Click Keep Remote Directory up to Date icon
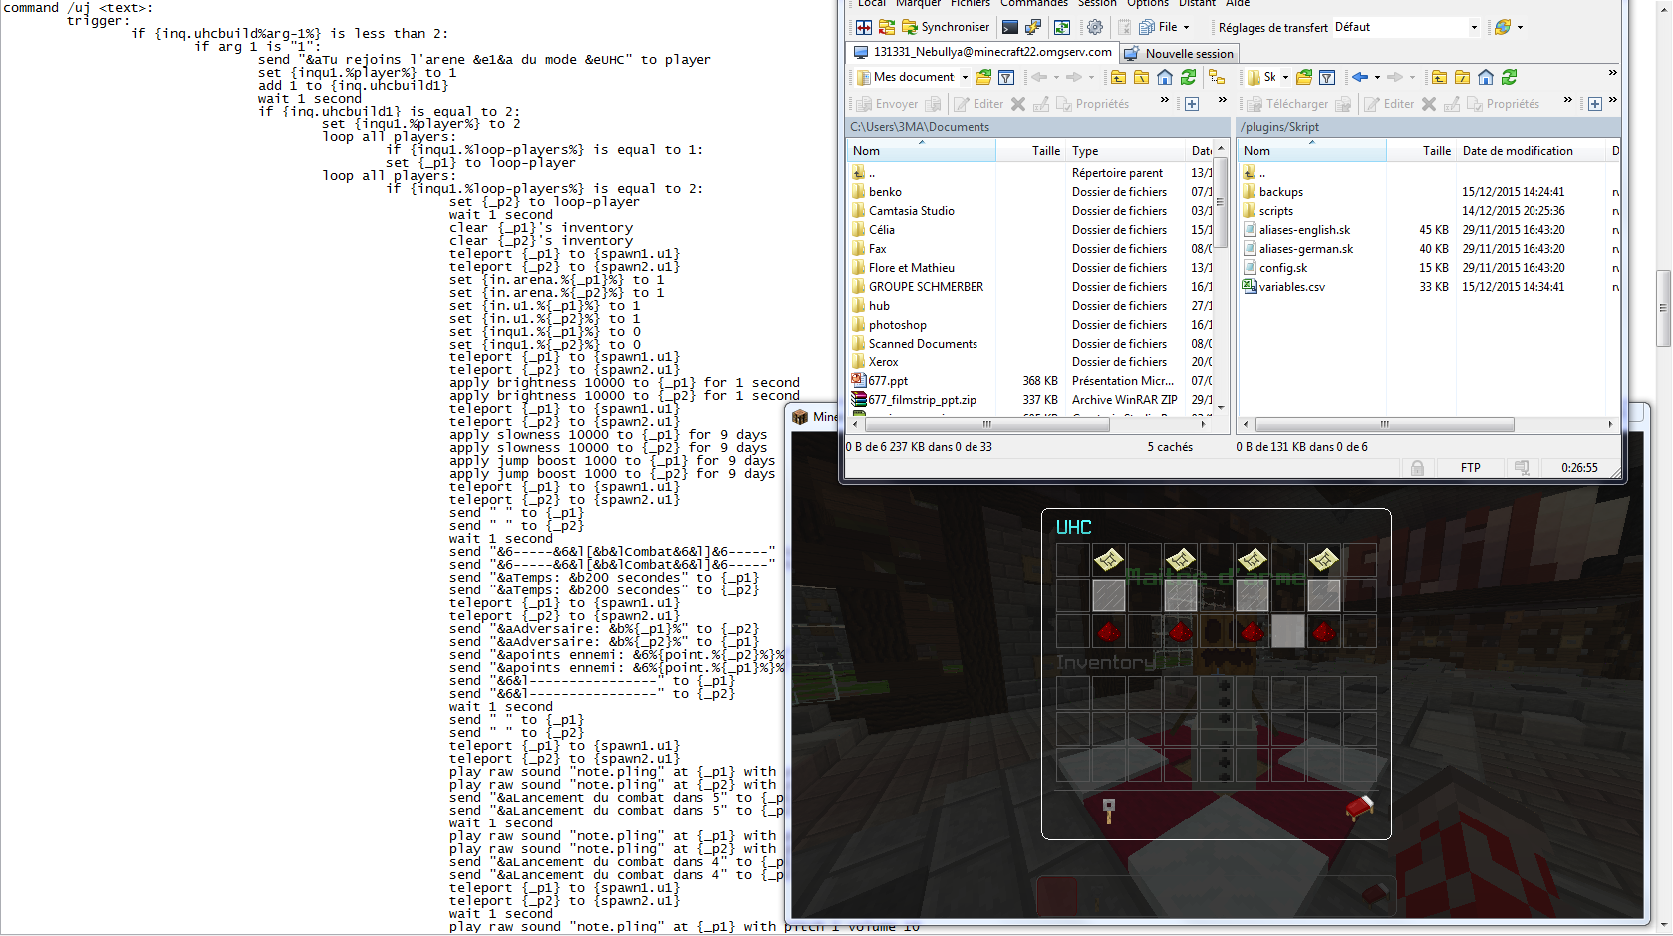The image size is (1673, 936). click(x=1062, y=27)
